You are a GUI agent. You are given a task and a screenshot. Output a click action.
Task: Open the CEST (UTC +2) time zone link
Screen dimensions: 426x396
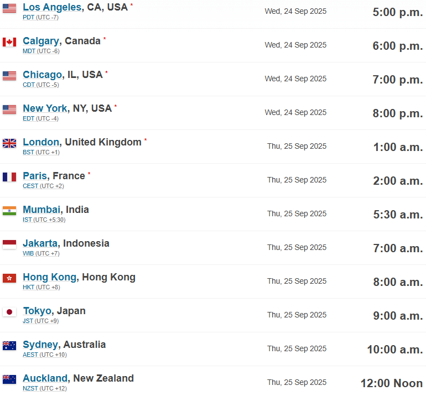coord(43,186)
